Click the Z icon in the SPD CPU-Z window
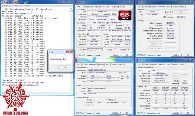 (x=137, y=60)
